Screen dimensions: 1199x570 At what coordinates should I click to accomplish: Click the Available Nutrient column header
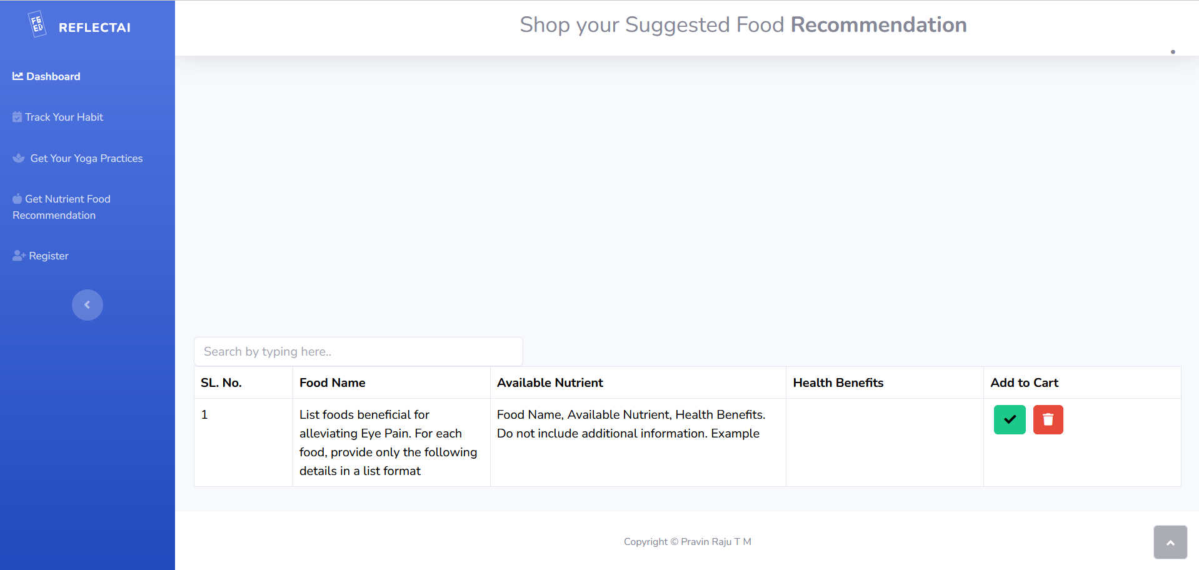(x=549, y=382)
